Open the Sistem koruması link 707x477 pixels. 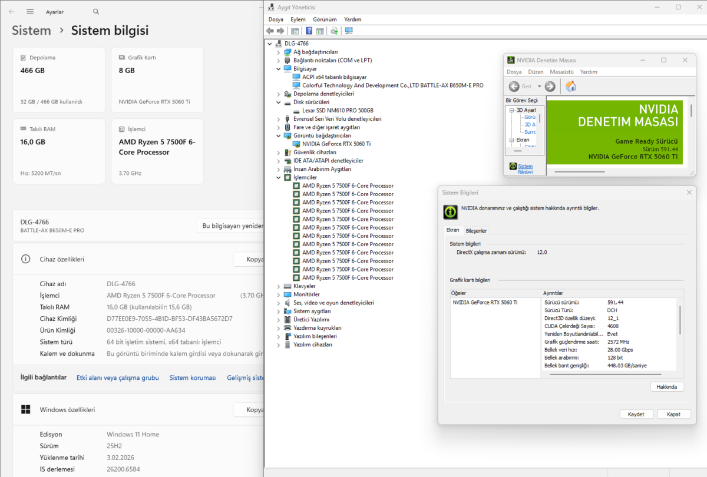tap(193, 378)
